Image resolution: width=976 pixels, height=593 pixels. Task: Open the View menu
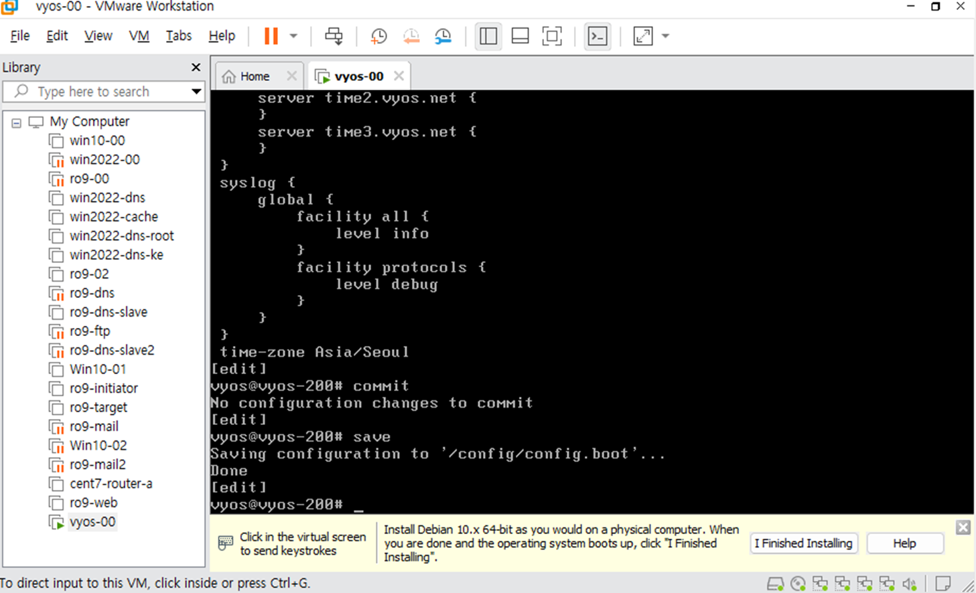(98, 35)
